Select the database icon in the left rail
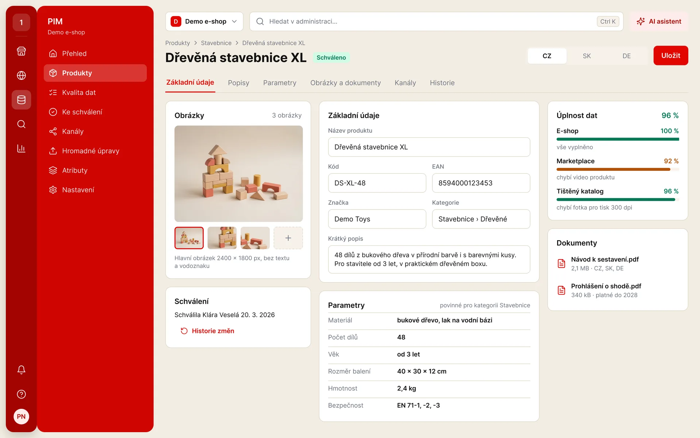This screenshot has height=438, width=700. coord(21,100)
